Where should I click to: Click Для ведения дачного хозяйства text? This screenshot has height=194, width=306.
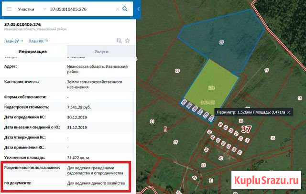pyautogui.click(x=96, y=183)
